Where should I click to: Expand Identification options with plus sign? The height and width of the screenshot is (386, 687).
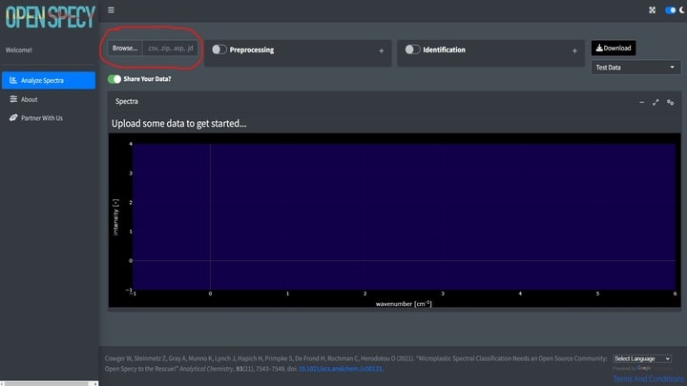click(574, 50)
